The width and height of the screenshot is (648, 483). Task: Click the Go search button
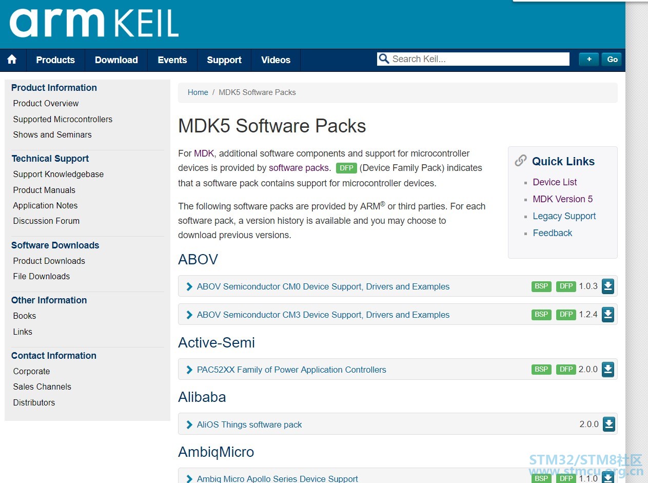pyautogui.click(x=612, y=60)
